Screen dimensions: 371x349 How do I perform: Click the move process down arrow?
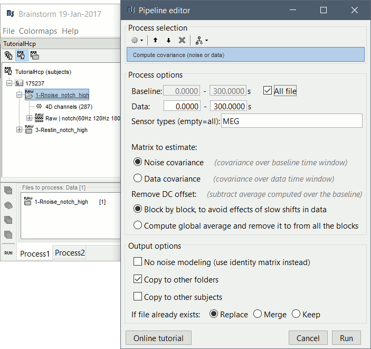pyautogui.click(x=168, y=40)
